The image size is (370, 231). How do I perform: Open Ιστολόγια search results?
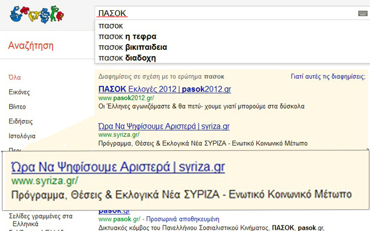22,137
